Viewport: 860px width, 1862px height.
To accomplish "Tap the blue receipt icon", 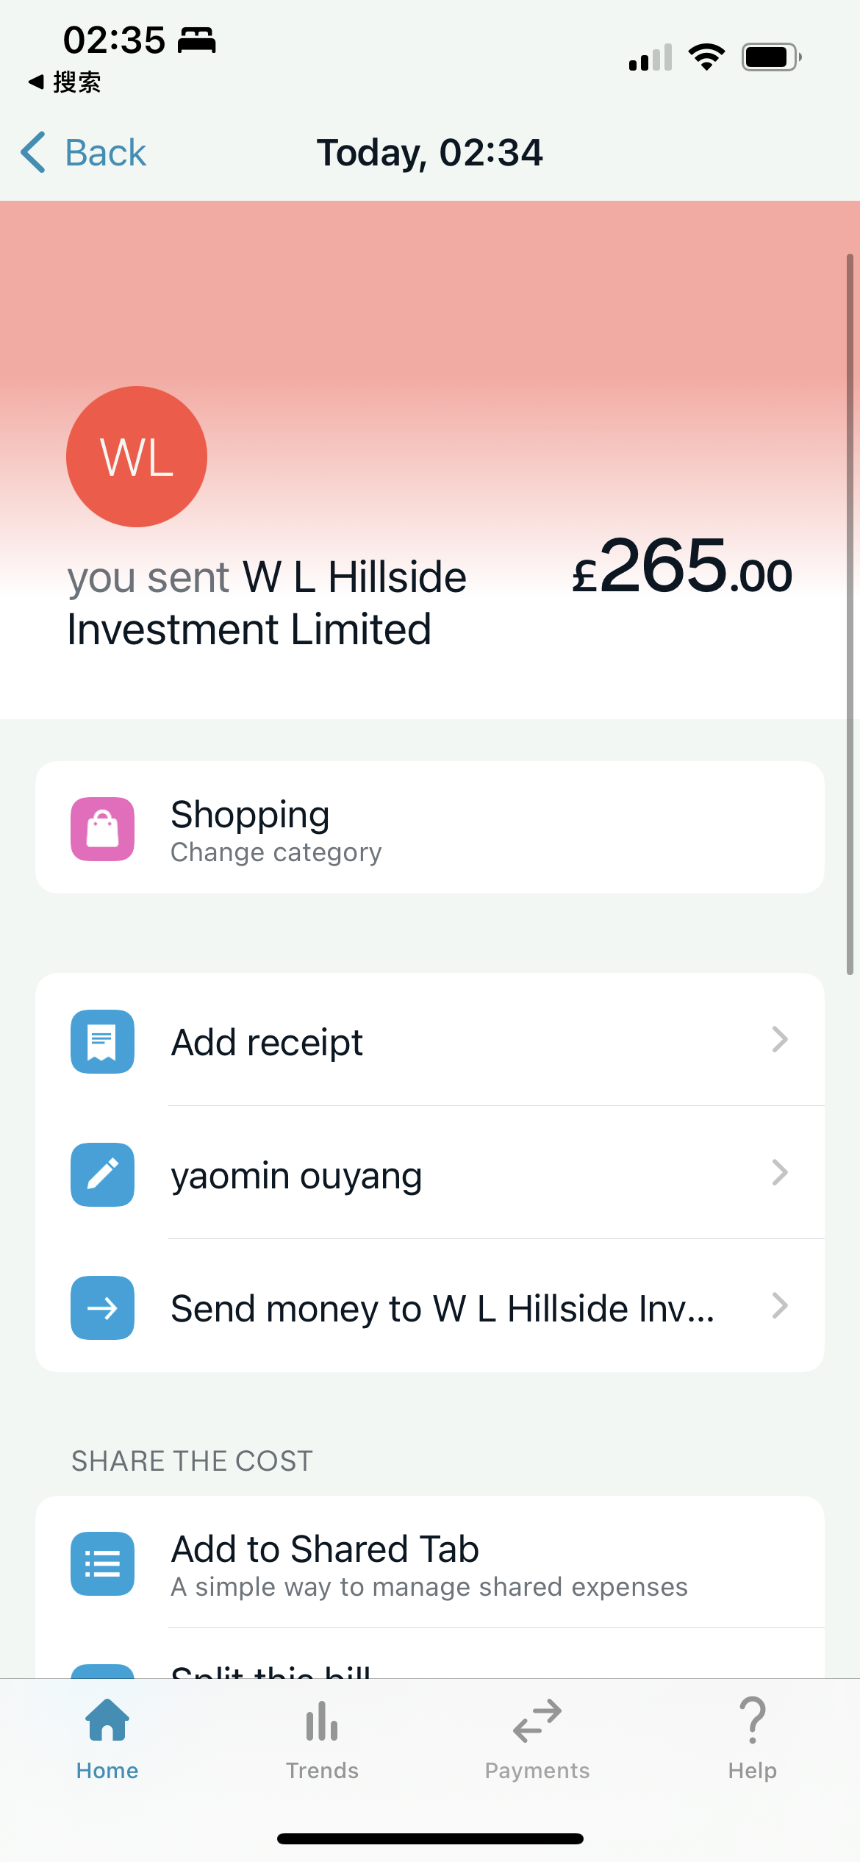I will pos(102,1041).
